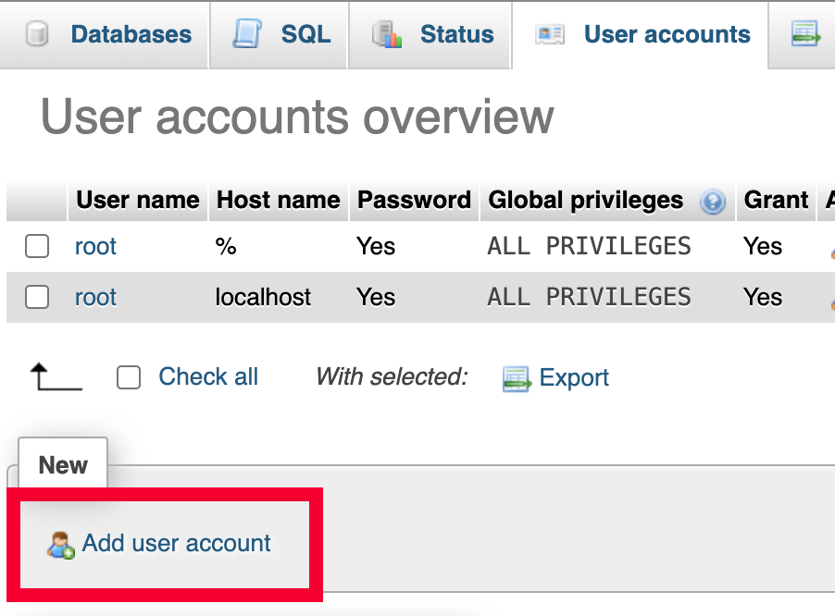The width and height of the screenshot is (835, 616).
Task: Click the Export icon after With selected
Action: pyautogui.click(x=517, y=378)
